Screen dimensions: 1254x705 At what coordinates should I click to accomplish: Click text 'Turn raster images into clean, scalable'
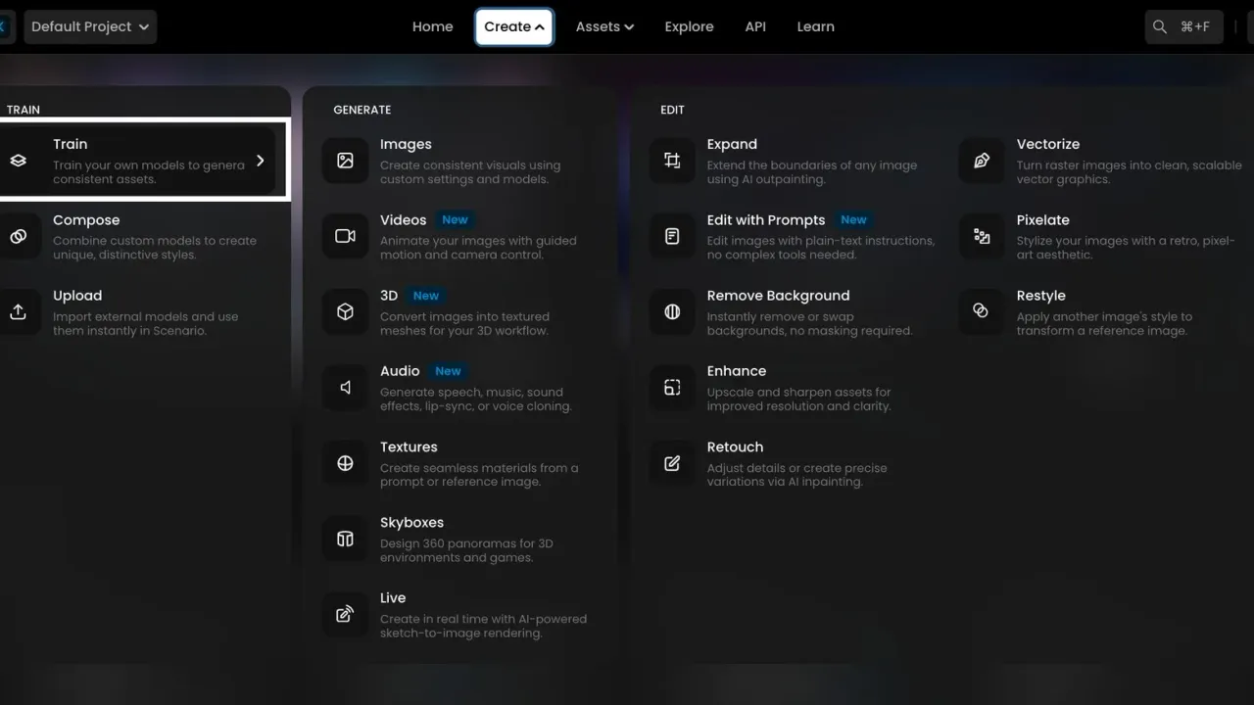point(1130,165)
